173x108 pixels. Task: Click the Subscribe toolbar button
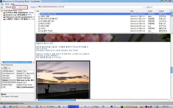20,7
